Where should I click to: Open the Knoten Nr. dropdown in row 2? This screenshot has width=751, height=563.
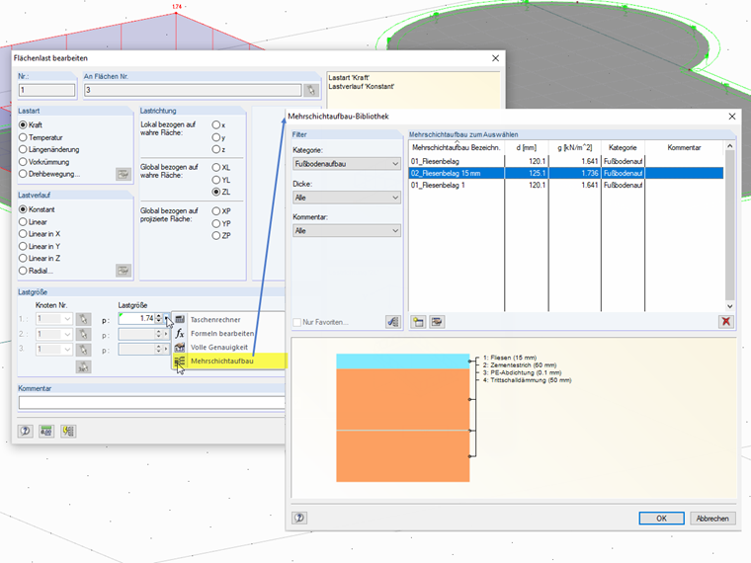[x=67, y=334]
